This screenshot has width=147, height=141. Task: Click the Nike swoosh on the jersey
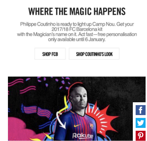pyautogui.click(x=77, y=125)
